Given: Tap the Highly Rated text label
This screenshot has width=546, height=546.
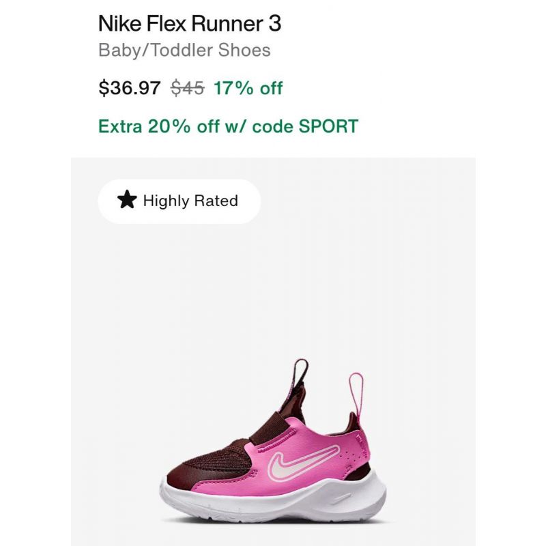Looking at the screenshot, I should pos(190,201).
